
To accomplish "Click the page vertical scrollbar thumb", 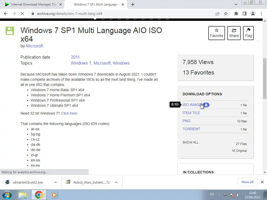I will (265, 79).
